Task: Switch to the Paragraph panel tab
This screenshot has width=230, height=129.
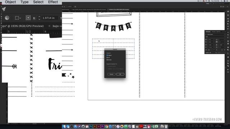Action: [x=213, y=32]
